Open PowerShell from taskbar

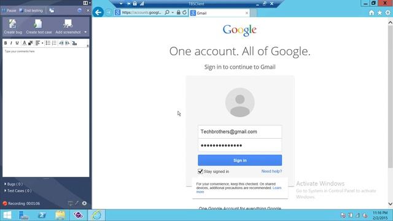42,215
